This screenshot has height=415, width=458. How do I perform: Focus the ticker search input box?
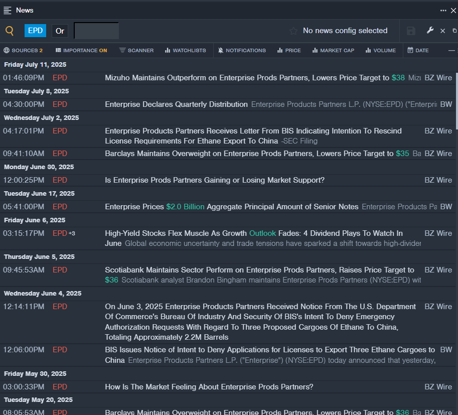(x=96, y=31)
